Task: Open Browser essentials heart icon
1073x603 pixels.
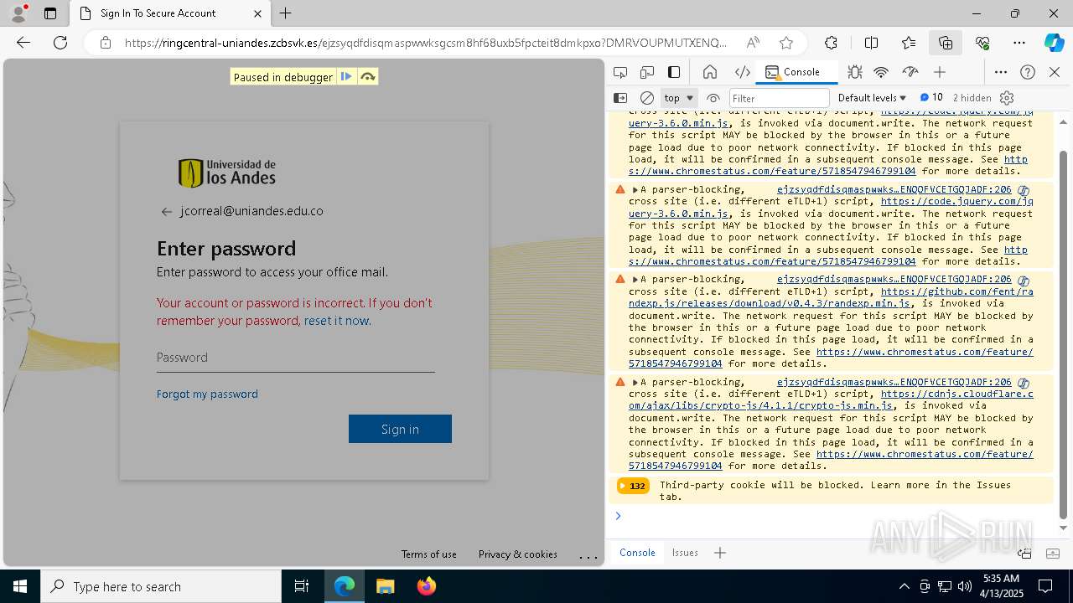Action: pos(982,43)
